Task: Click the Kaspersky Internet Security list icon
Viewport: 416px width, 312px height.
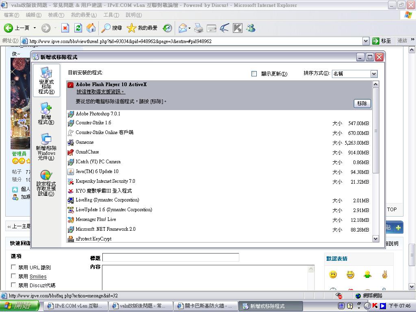Action: [70, 182]
